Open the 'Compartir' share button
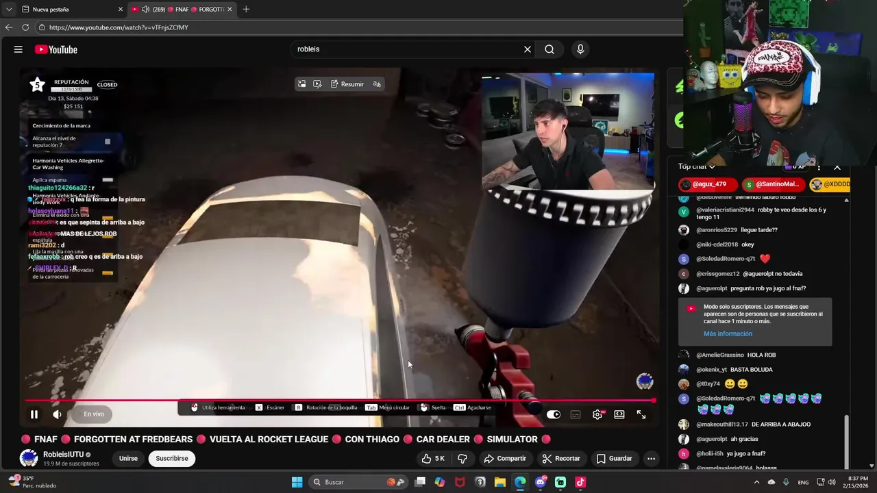This screenshot has height=493, width=877. (505, 459)
